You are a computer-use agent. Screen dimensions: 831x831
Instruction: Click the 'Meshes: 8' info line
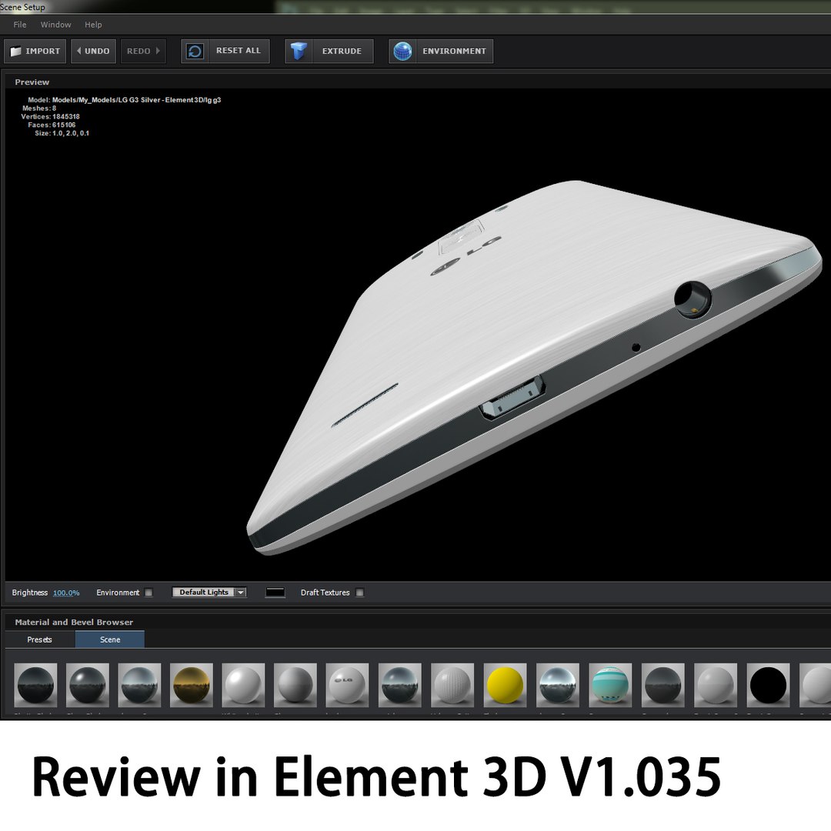(39, 108)
